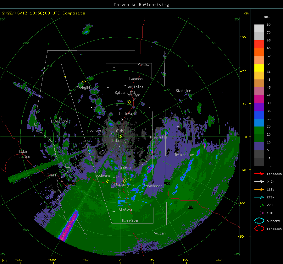Click the yellow diamond marker near Cochrane
This screenshot has height=264, width=283.
(108, 181)
